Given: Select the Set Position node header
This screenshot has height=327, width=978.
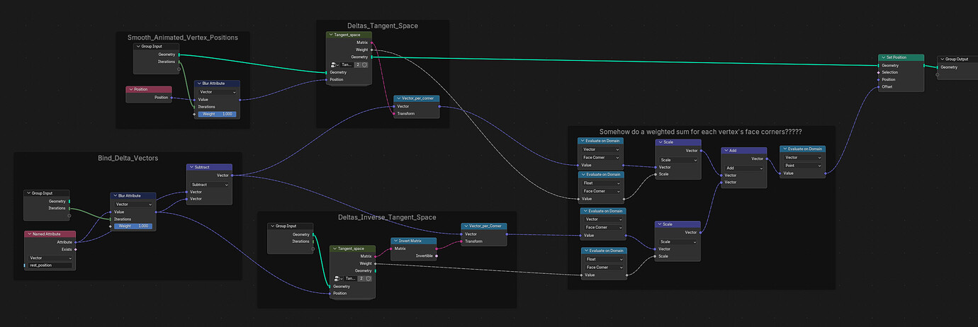Looking at the screenshot, I should (900, 57).
